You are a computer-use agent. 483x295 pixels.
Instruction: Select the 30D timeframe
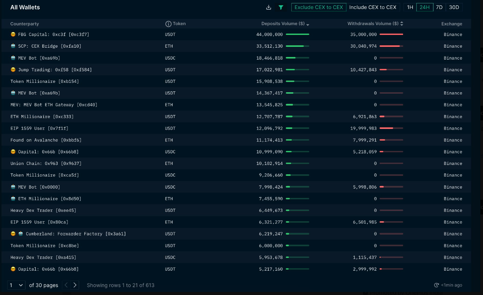(454, 7)
